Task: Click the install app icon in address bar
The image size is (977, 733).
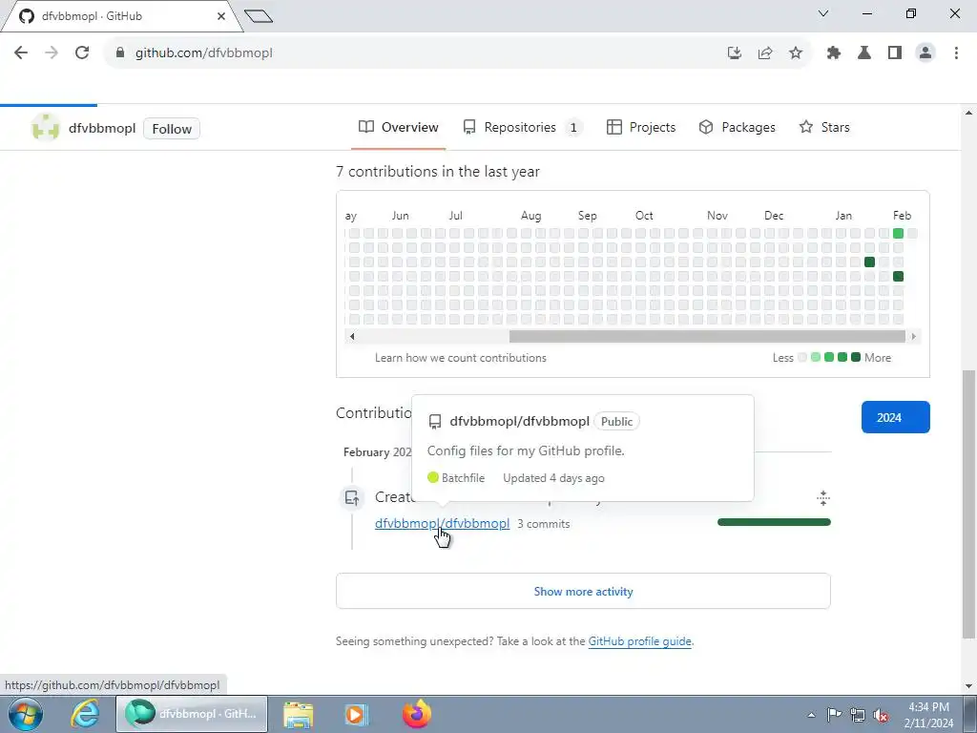Action: [x=735, y=53]
